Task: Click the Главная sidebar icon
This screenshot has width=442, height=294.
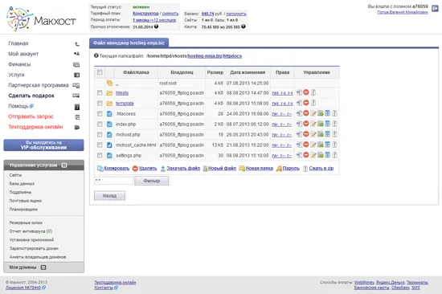Action: pos(76,43)
